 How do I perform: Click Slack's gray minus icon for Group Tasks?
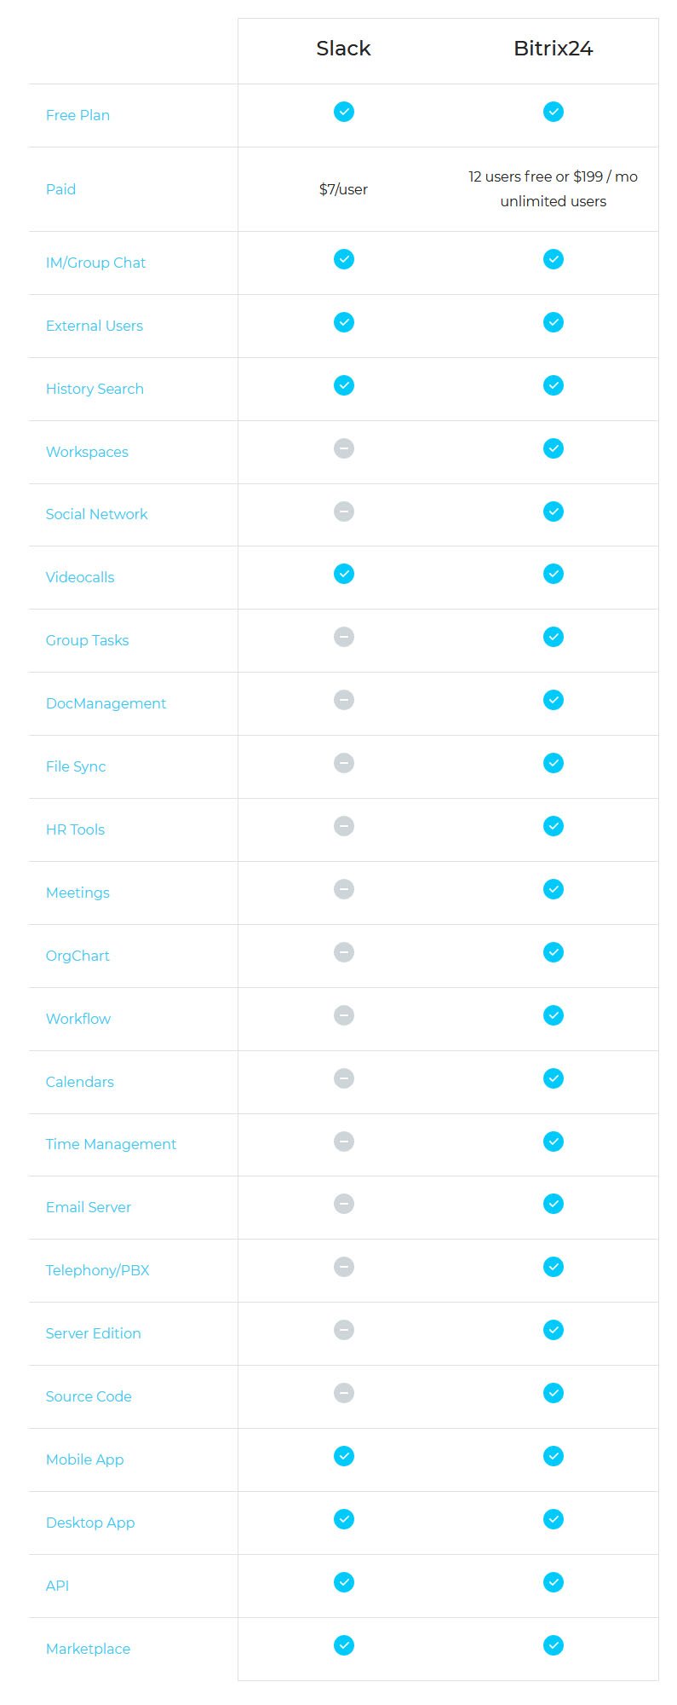pyautogui.click(x=344, y=637)
